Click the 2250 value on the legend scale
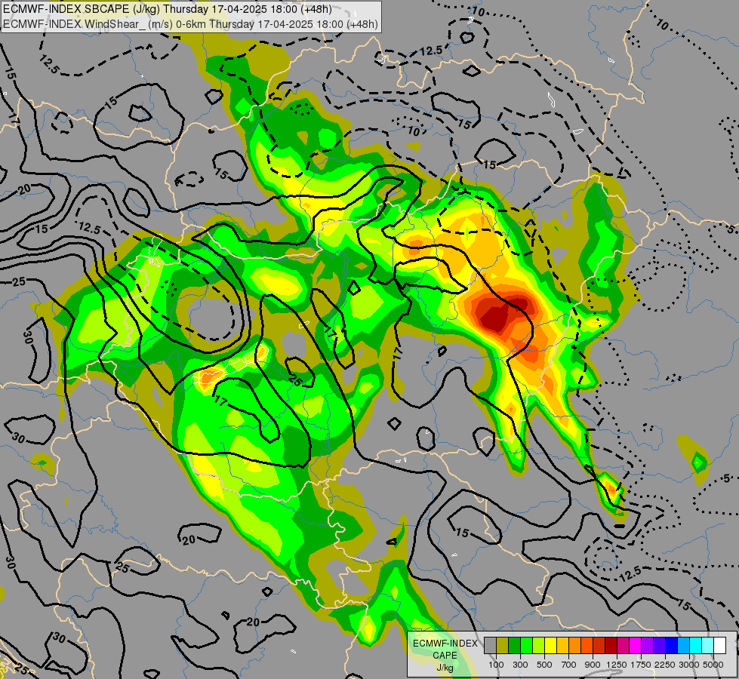Screen dimensions: 739x679 (x=665, y=665)
